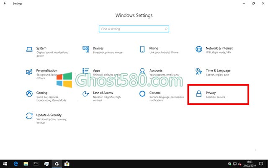This screenshot has height=168, width=268.
Task: Open the System category link
Action: pyautogui.click(x=41, y=48)
